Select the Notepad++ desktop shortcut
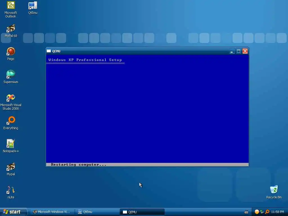This screenshot has height=216, width=288. (x=11, y=146)
